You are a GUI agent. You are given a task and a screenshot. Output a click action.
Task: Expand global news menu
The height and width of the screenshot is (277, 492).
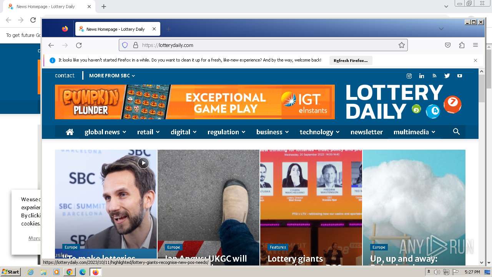[x=105, y=132]
